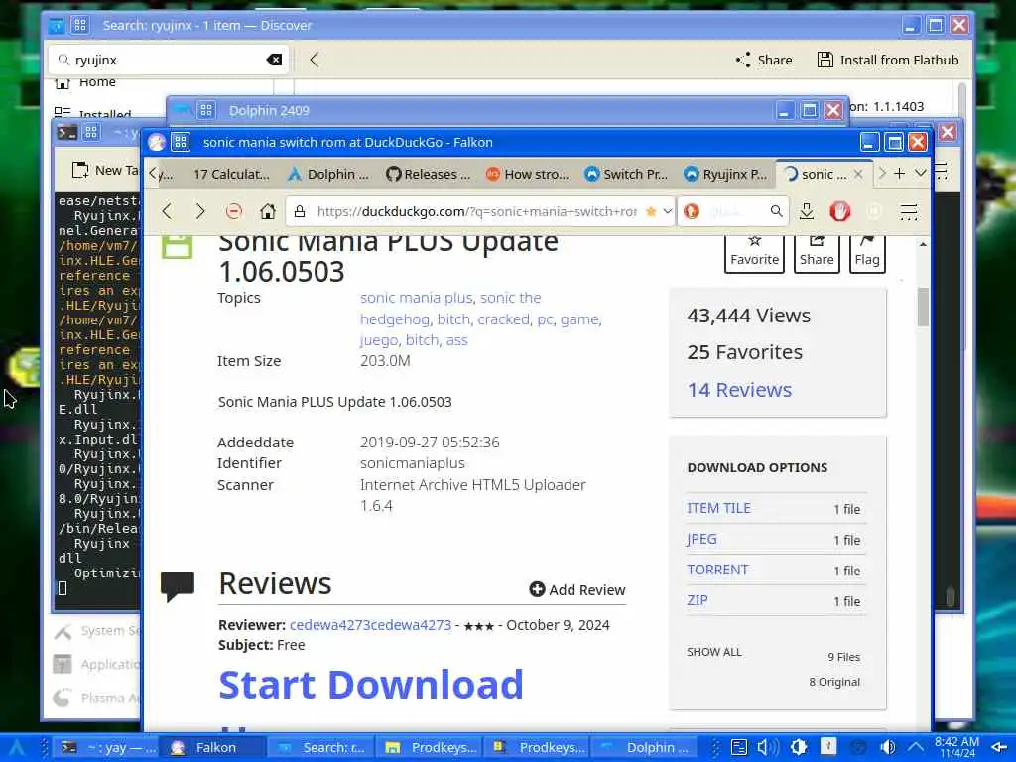Go forward in Falkon browser history

click(200, 211)
